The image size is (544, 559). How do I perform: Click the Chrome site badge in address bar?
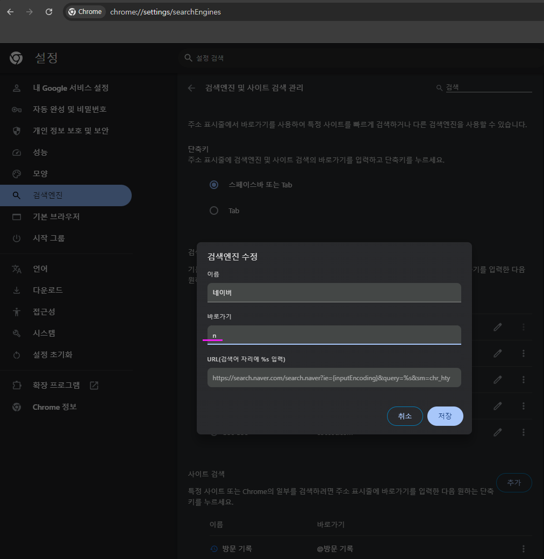click(84, 11)
